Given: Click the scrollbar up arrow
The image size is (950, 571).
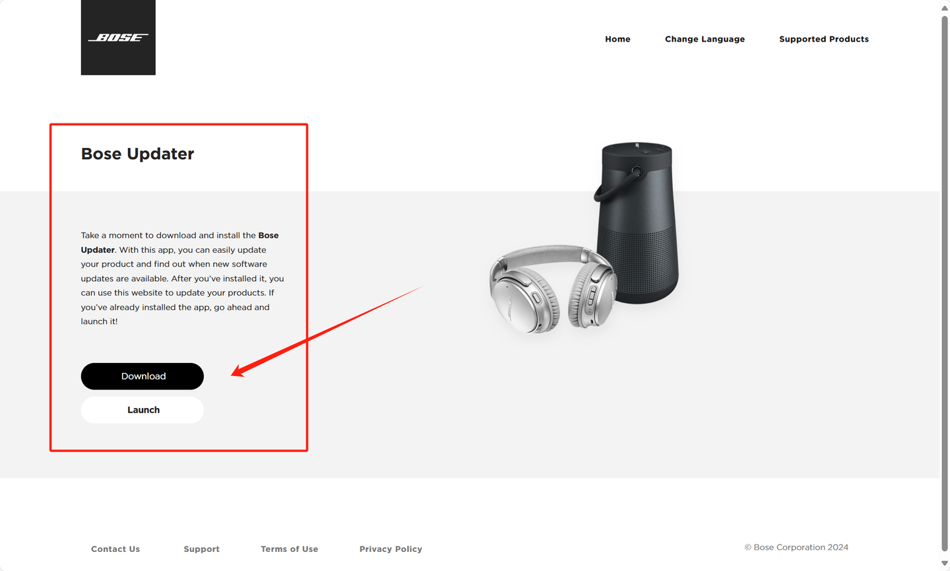Looking at the screenshot, I should 945,8.
